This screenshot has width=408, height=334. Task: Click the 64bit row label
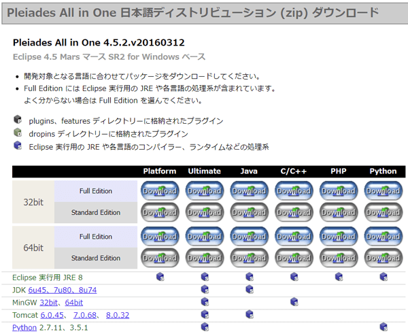tap(33, 248)
